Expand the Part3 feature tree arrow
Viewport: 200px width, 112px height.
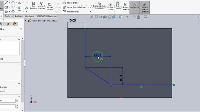coord(26,21)
